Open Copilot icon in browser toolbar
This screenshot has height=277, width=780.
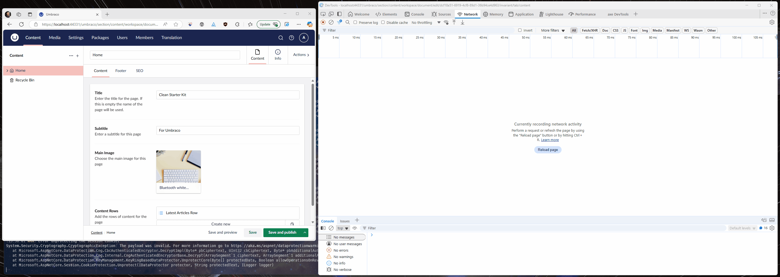(309, 25)
